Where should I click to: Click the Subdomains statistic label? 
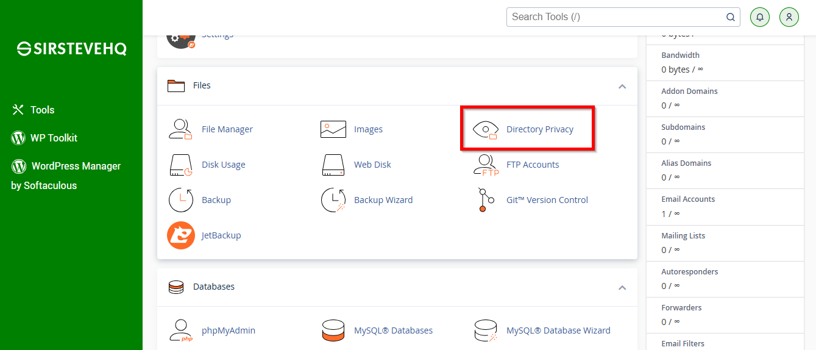[x=683, y=127]
